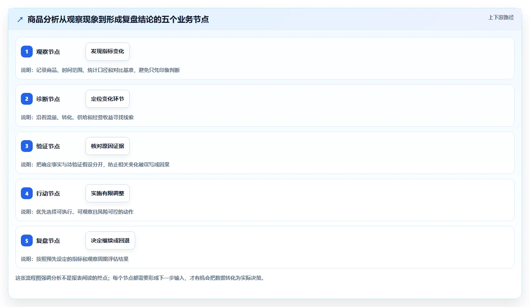Screen dimensions: 530x307
Task: Select the 决定继续或回退 chip
Action: 110,240
